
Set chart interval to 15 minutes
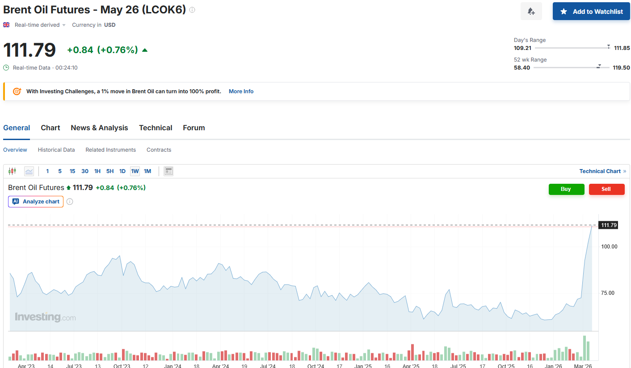(x=72, y=171)
